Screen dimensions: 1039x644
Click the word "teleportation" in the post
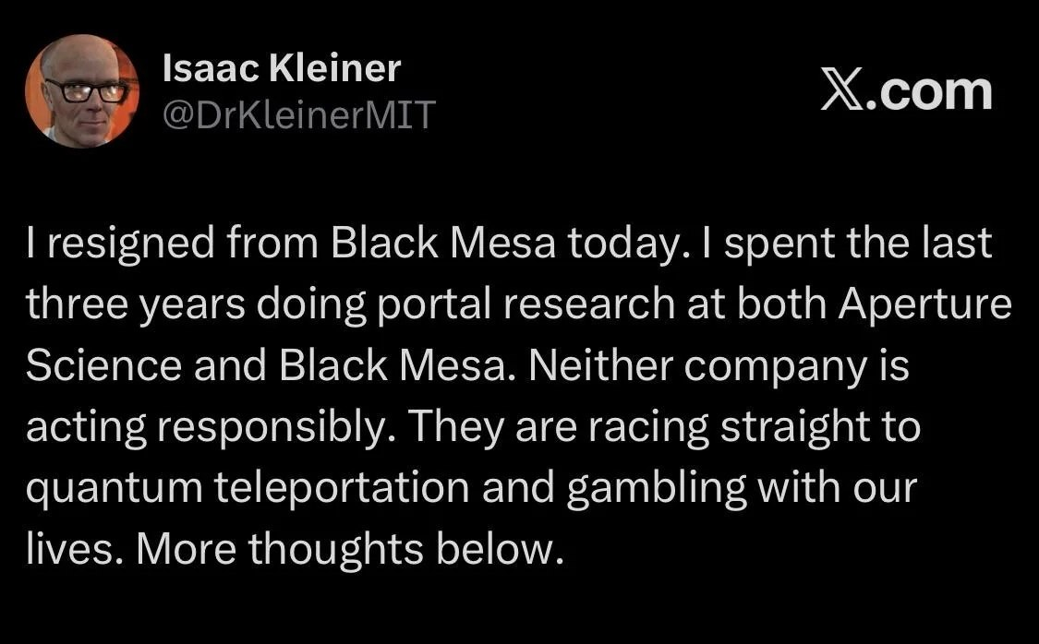click(341, 488)
